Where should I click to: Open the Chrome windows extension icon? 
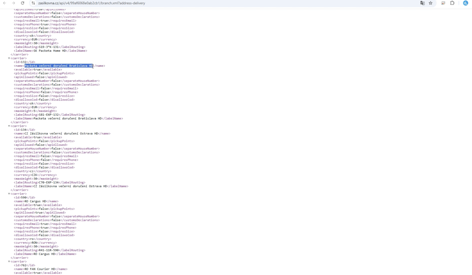(x=443, y=3)
